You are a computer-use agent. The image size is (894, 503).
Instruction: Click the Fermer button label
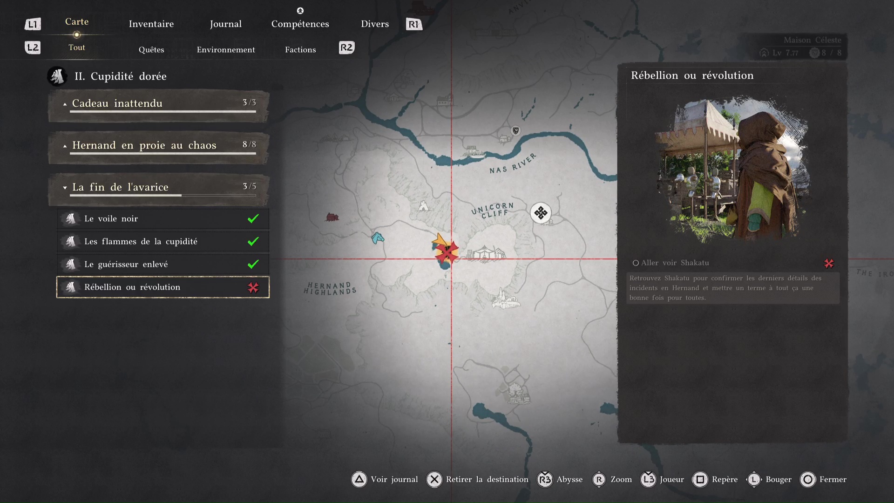833,479
